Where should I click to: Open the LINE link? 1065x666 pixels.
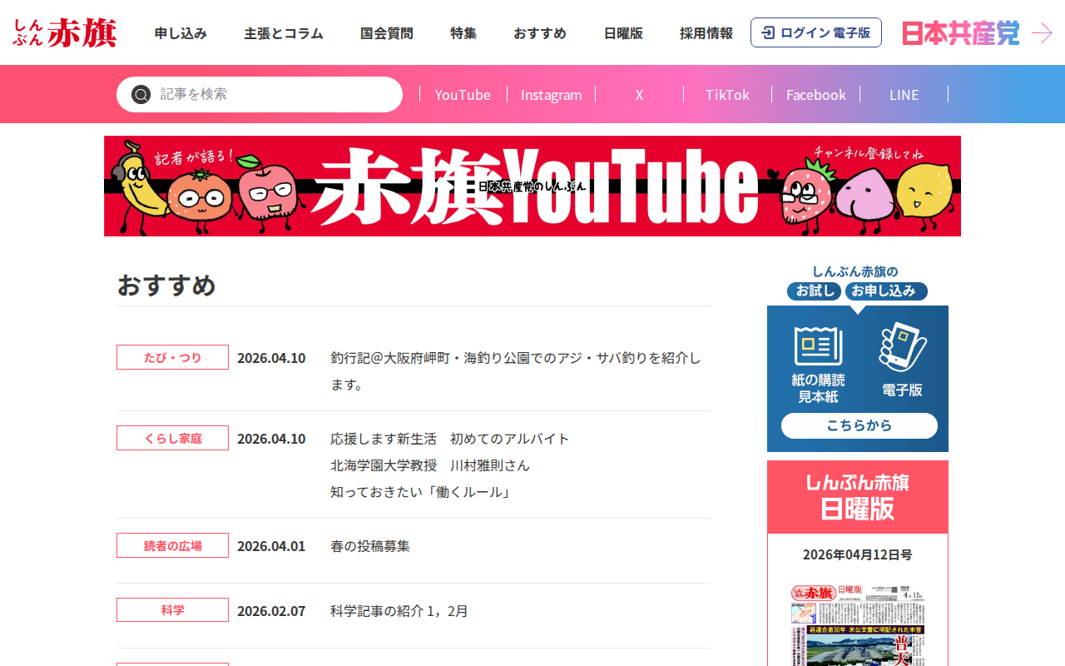[904, 94]
